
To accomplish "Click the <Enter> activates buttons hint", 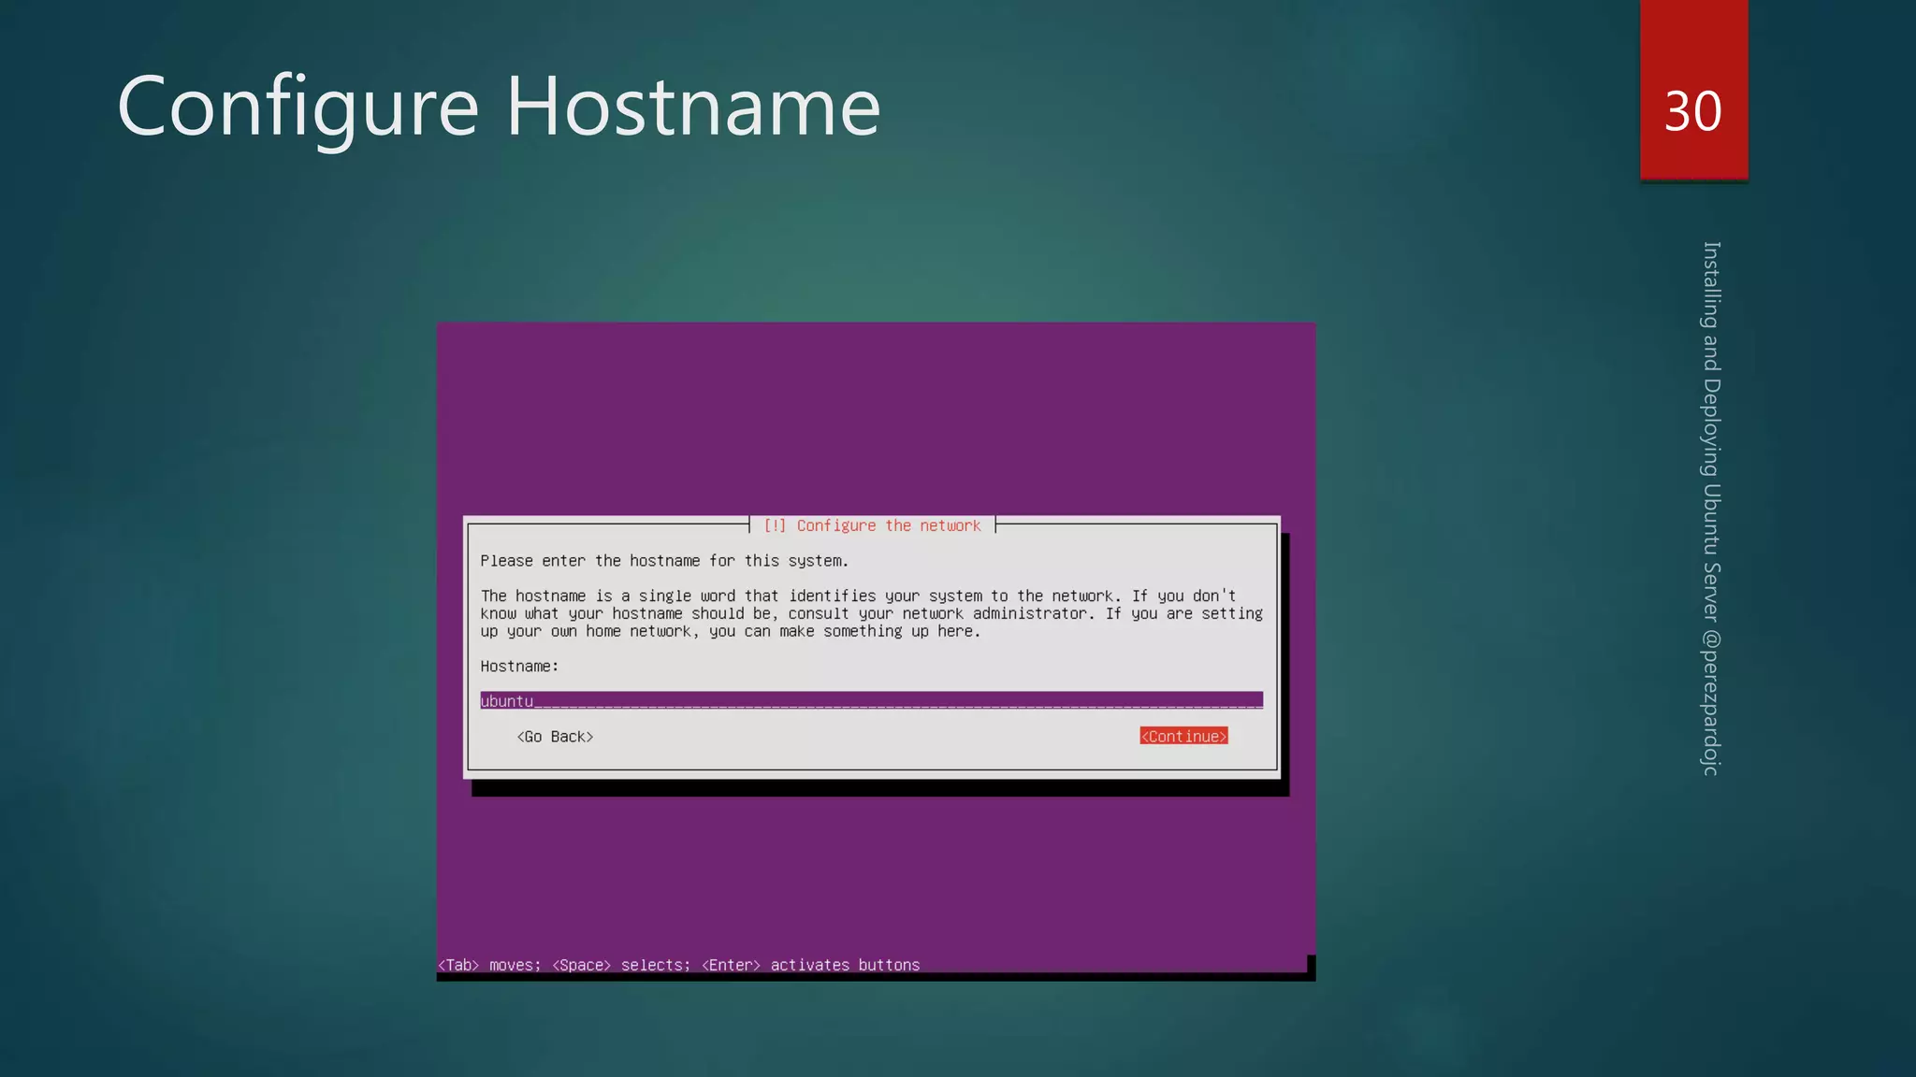I will point(810,965).
